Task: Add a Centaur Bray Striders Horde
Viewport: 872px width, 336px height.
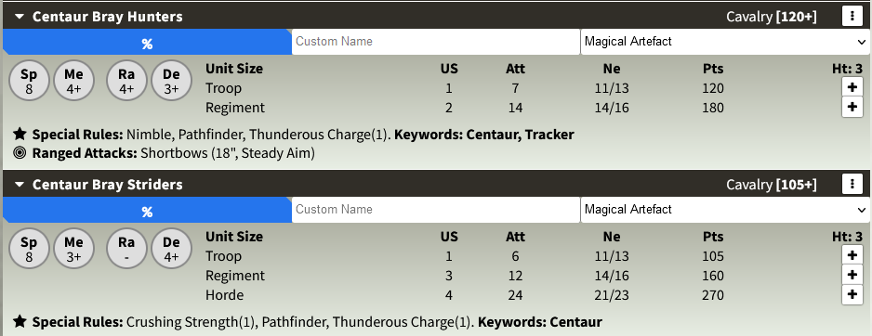Action: tap(852, 294)
